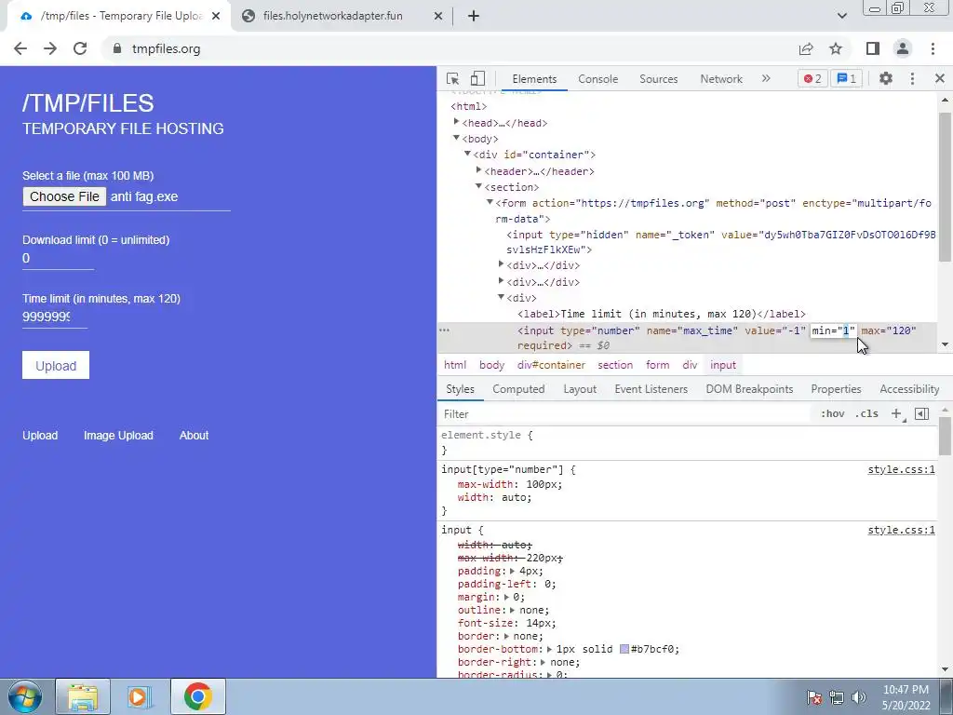Image resolution: width=953 pixels, height=715 pixels.
Task: Switch to Network tab
Action: 721,79
